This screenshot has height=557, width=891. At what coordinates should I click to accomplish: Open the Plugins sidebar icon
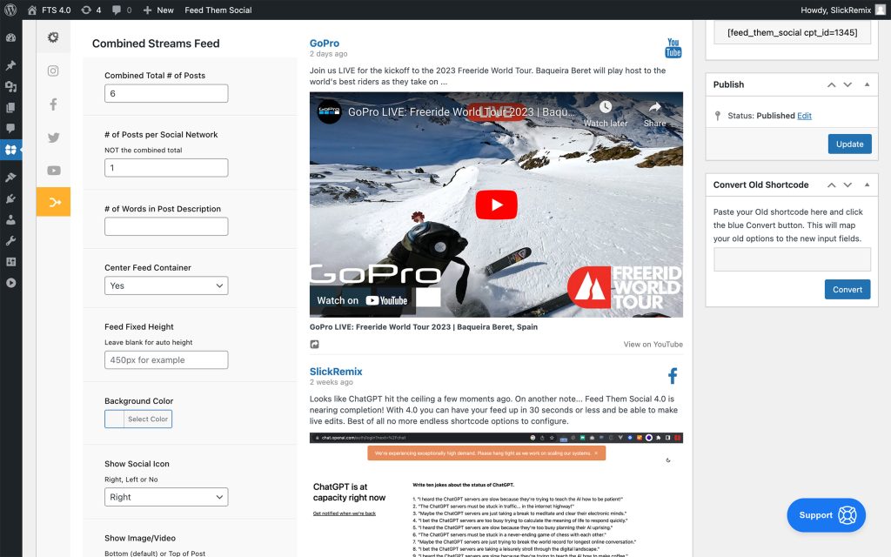[10, 198]
